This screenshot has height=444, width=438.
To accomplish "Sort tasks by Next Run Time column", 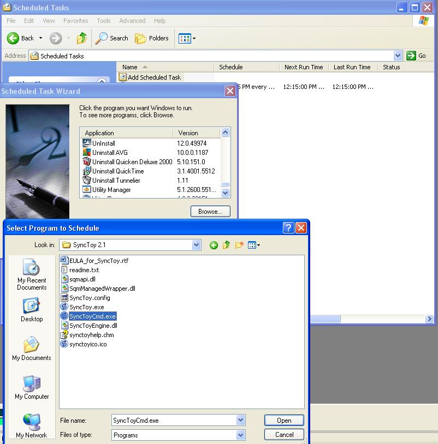I will coord(304,67).
